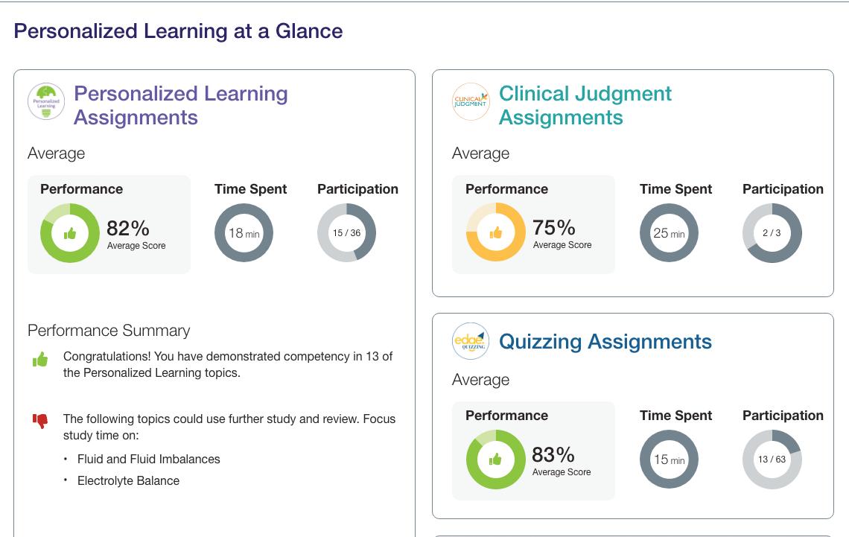Select the Fluid and Fluid Imbalances topic

[x=149, y=459]
